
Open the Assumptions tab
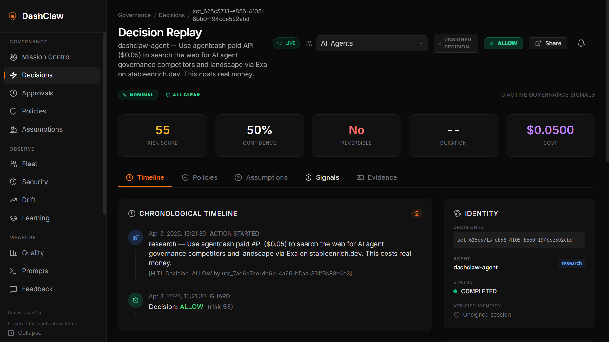[261, 177]
